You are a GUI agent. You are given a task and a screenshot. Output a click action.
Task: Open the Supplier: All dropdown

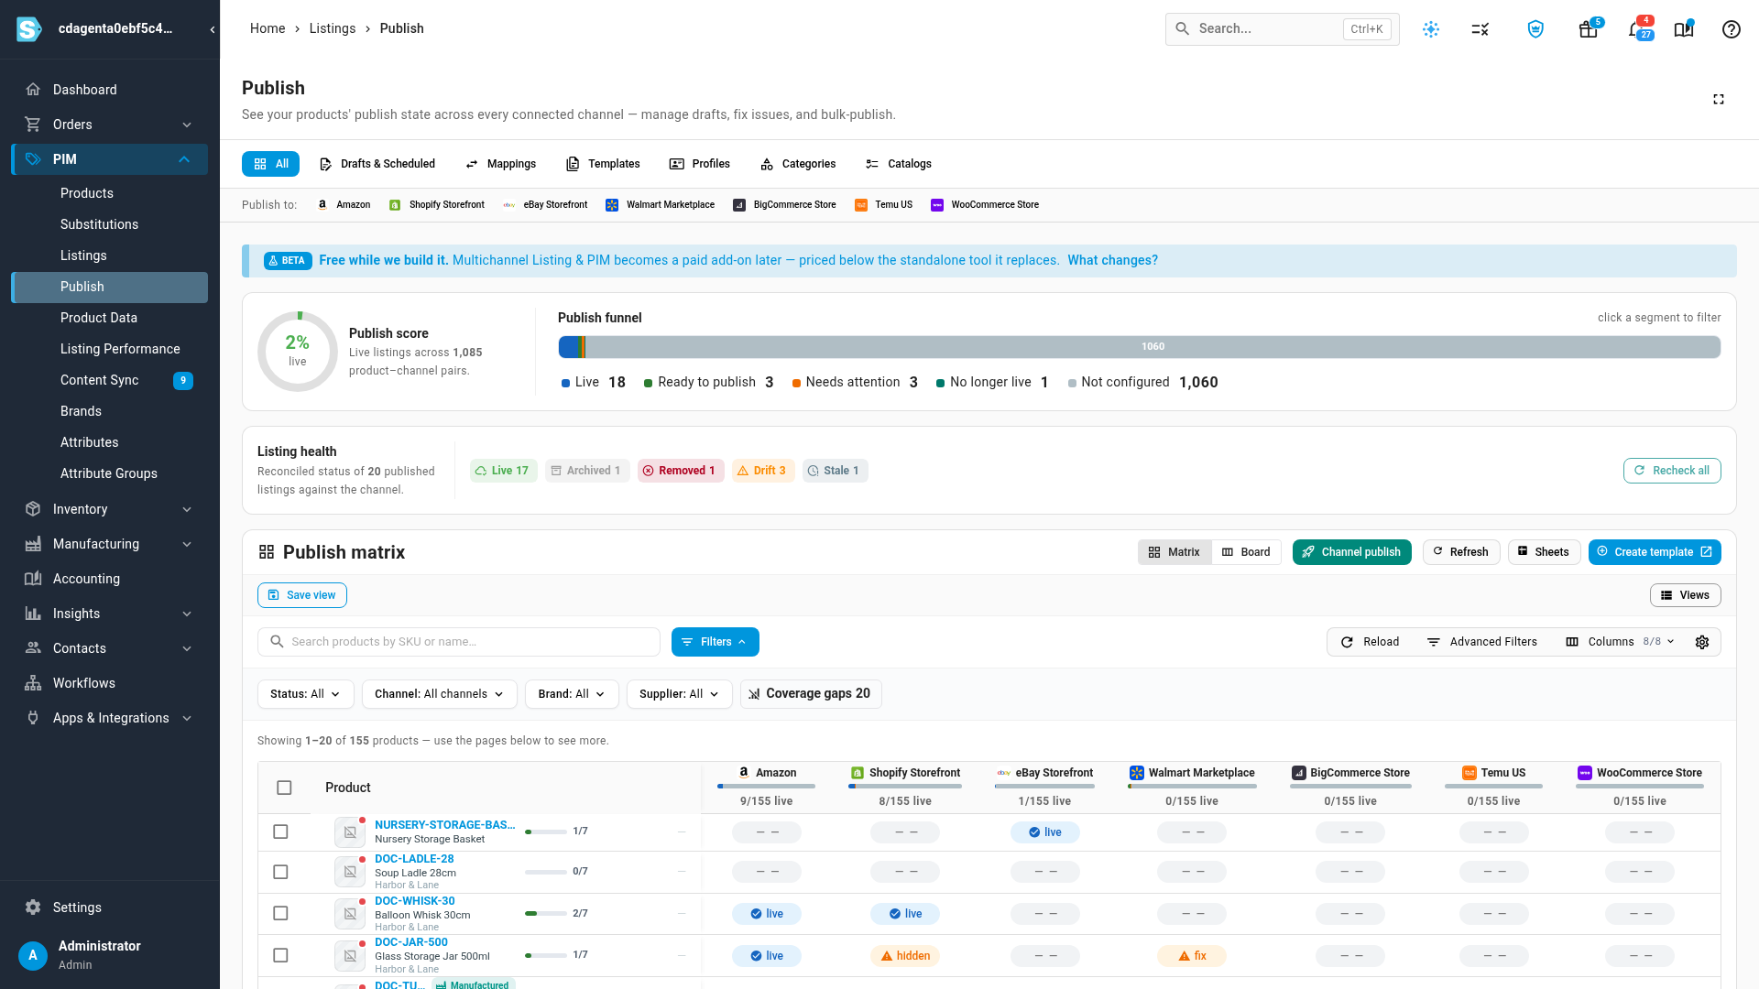679,694
